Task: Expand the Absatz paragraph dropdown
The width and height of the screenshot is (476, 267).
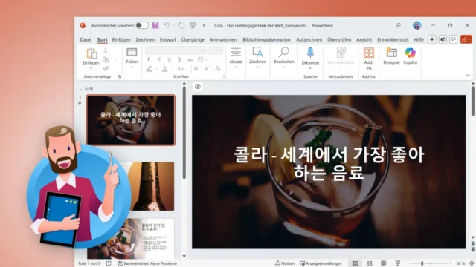Action: (236, 67)
